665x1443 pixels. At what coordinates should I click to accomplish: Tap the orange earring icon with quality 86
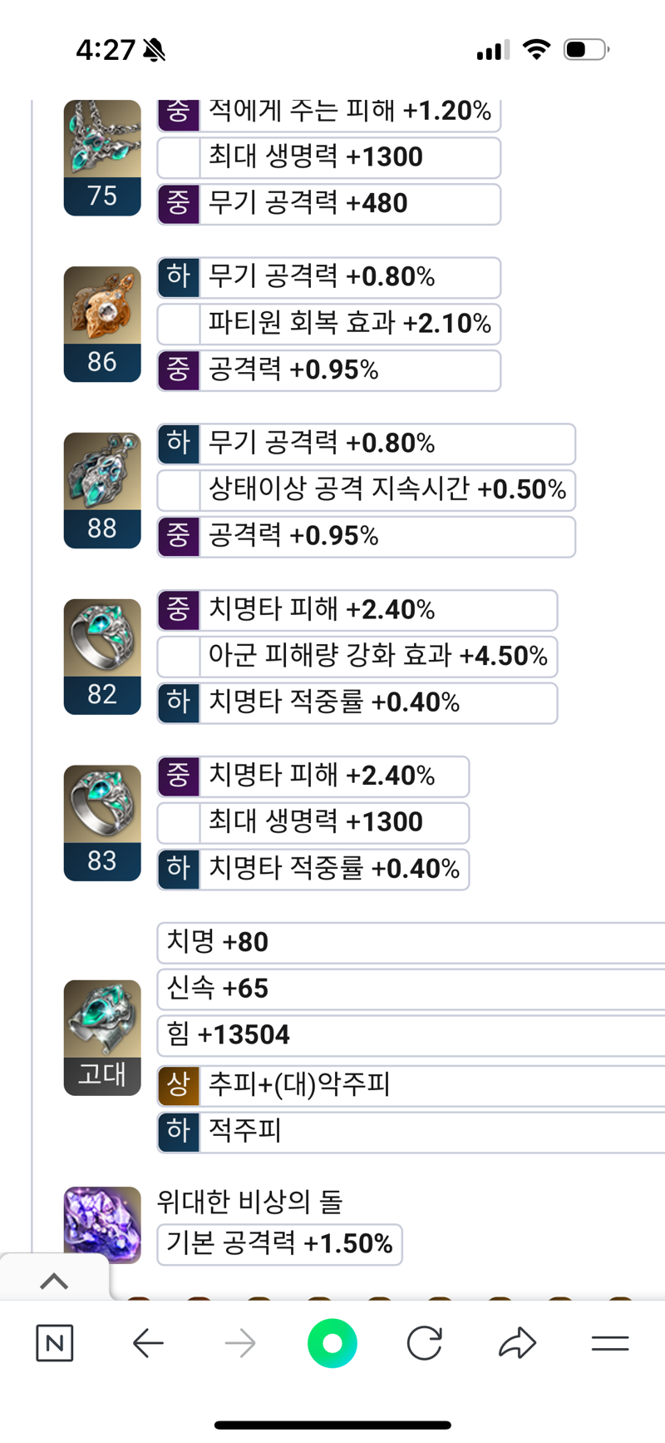pos(102,324)
